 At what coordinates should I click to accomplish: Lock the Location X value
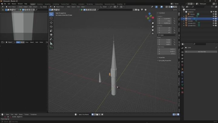pos(174,19)
